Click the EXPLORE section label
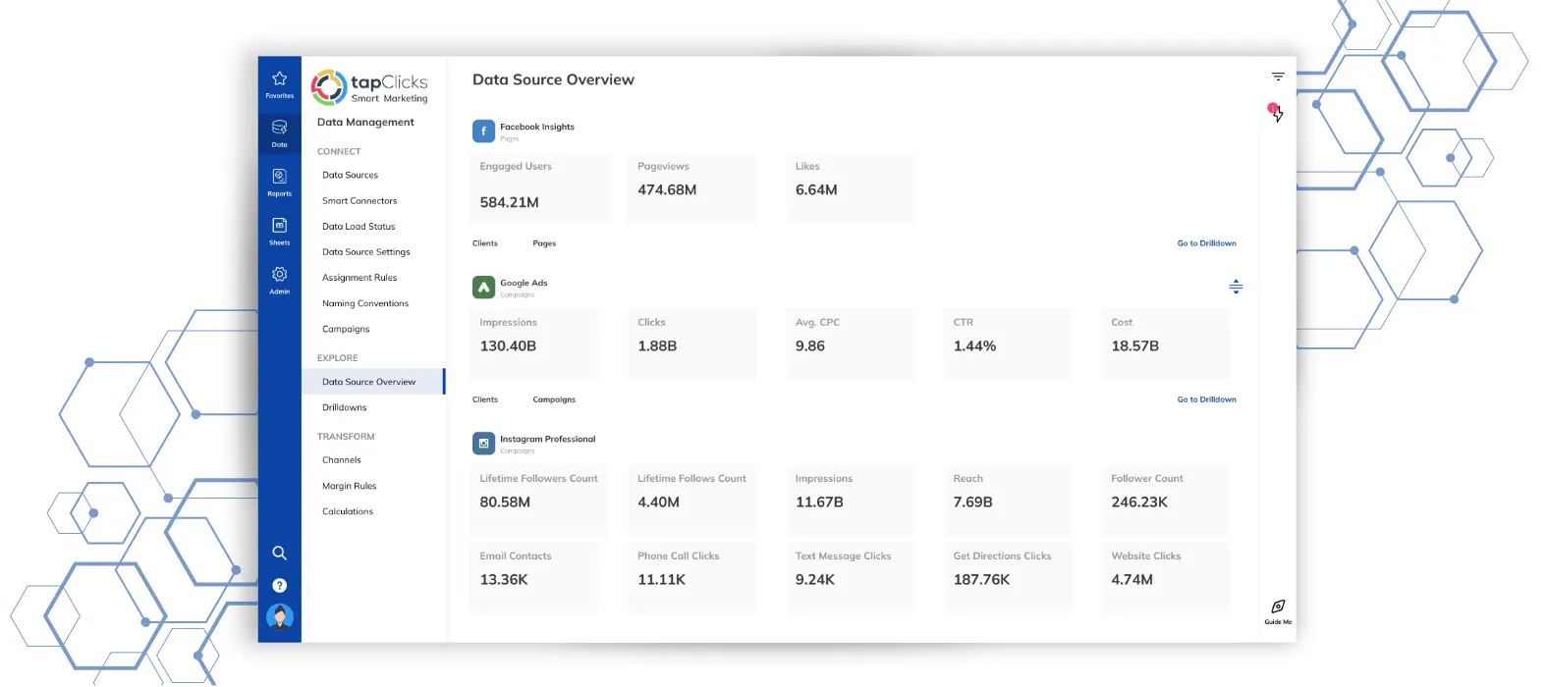Screen dimensions: 1547x687 click(337, 358)
